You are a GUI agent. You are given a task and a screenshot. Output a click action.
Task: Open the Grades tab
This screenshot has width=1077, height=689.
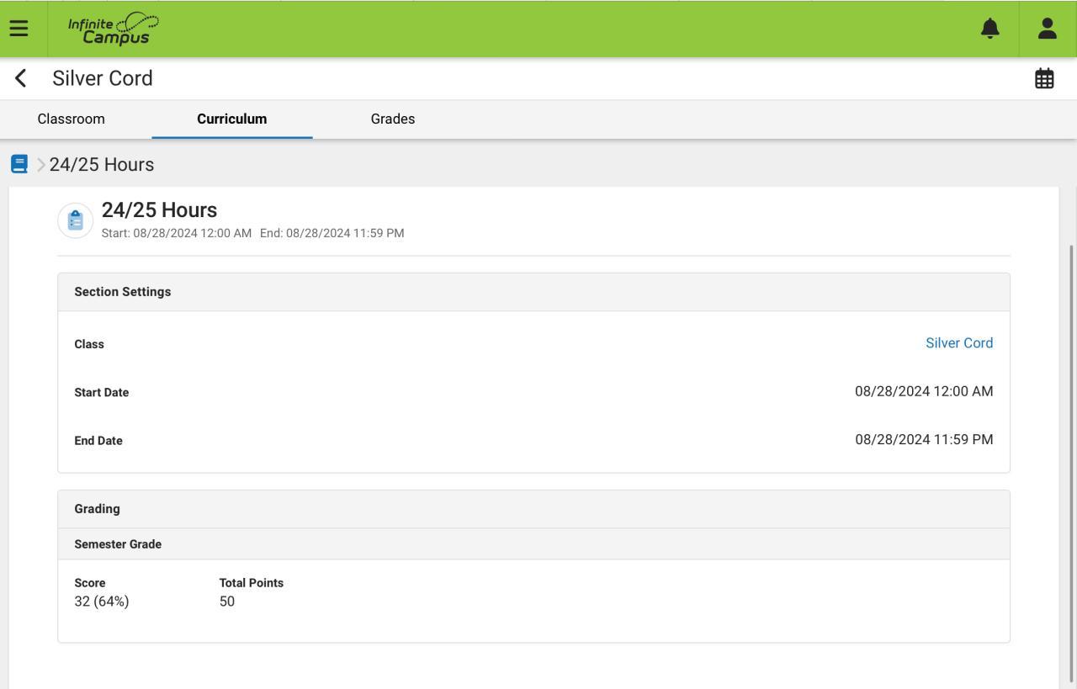pyautogui.click(x=393, y=119)
